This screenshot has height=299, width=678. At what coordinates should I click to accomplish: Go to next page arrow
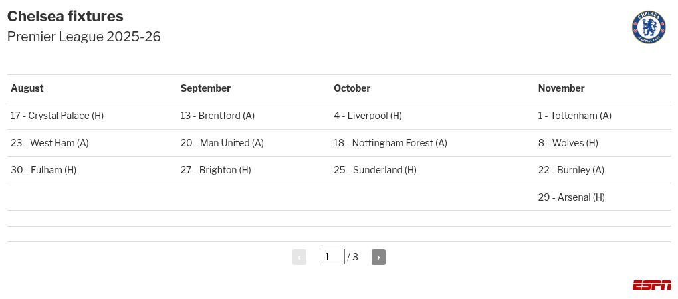tap(378, 257)
